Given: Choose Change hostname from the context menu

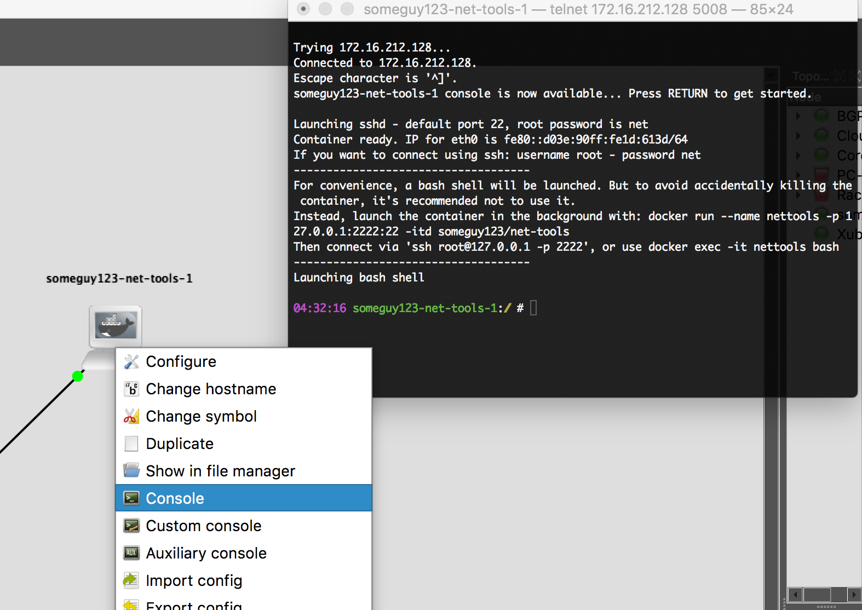Looking at the screenshot, I should coord(244,389).
